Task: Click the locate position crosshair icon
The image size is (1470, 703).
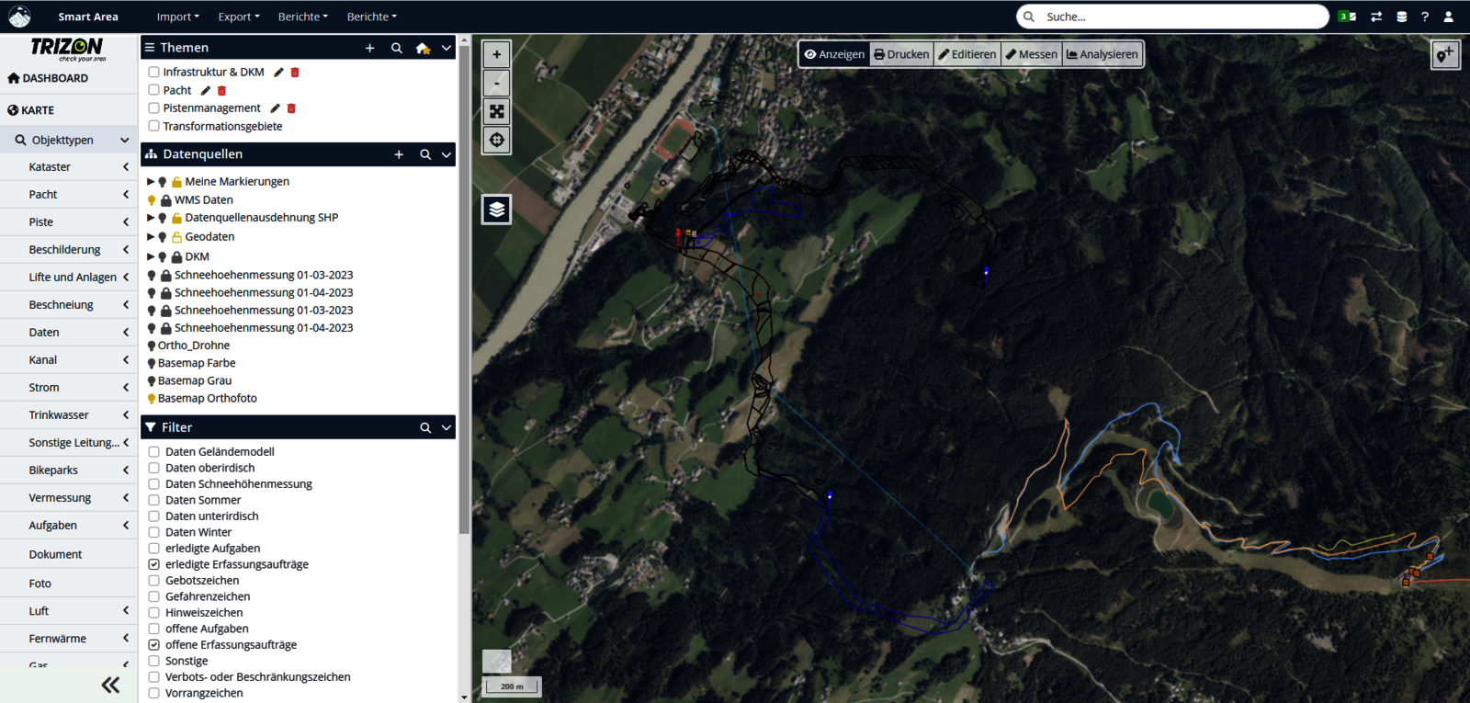Action: (x=496, y=140)
